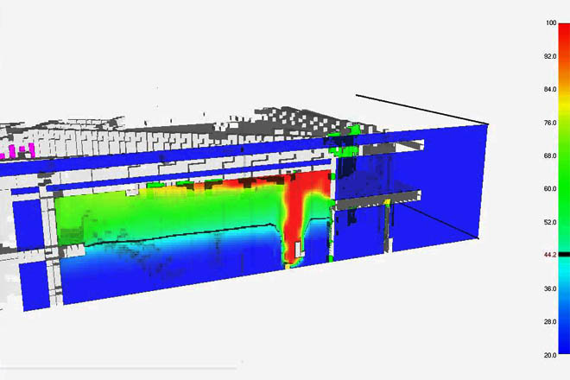Click the yellow spot atop the right column
570x380 pixels.
pos(388,201)
